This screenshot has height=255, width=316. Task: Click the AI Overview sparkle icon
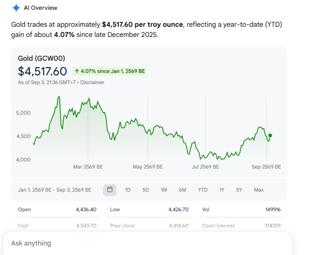pyautogui.click(x=16, y=8)
